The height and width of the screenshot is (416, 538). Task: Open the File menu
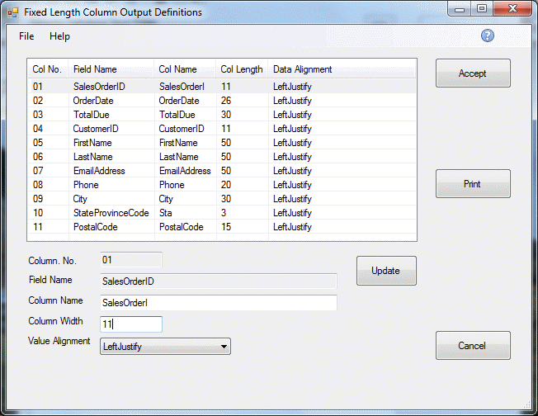(x=26, y=36)
